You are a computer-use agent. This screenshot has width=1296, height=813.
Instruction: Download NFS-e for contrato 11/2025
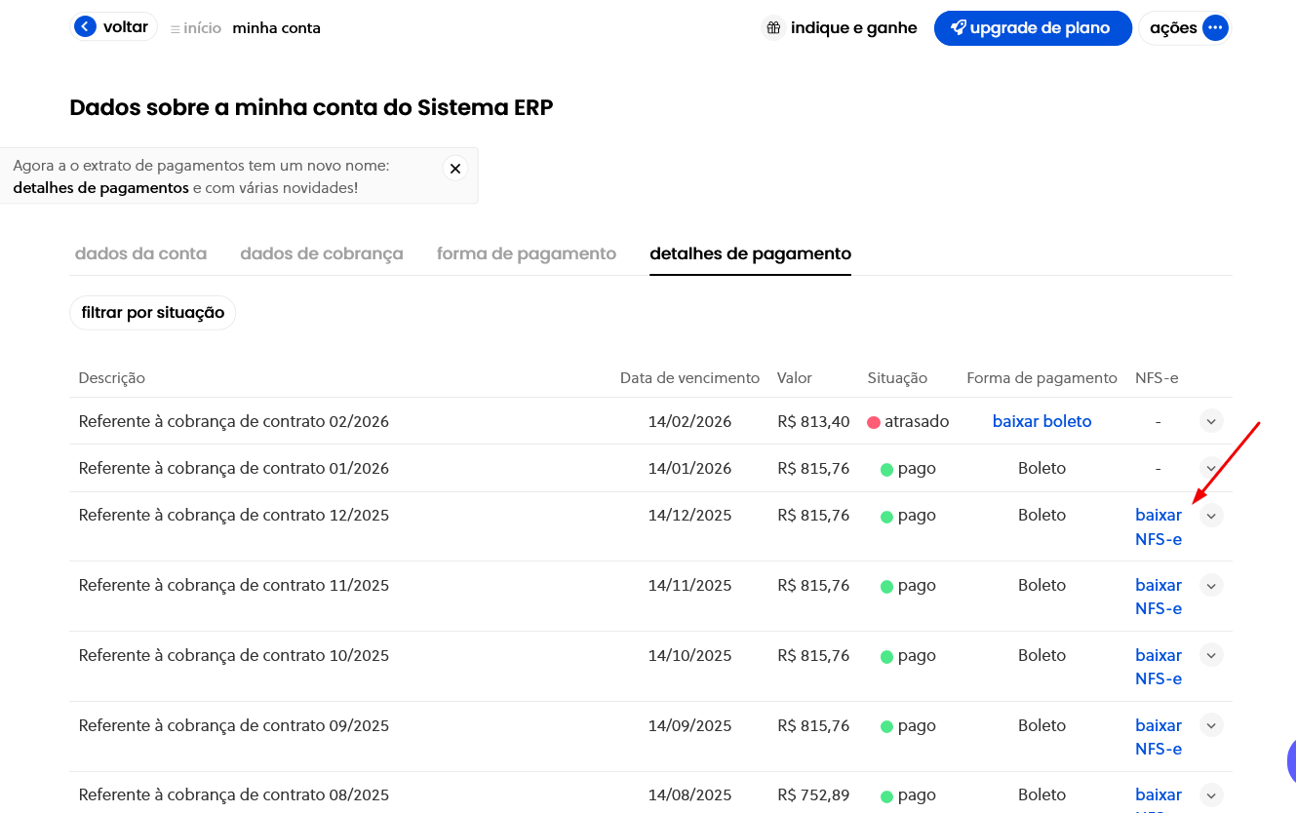pos(1159,597)
